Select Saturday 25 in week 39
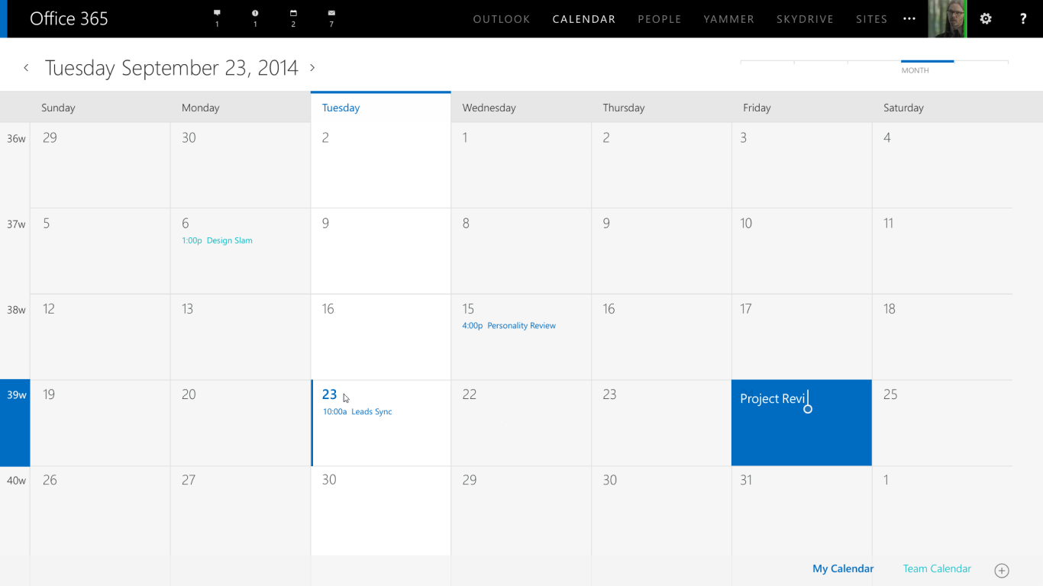1043x586 pixels. tap(942, 423)
